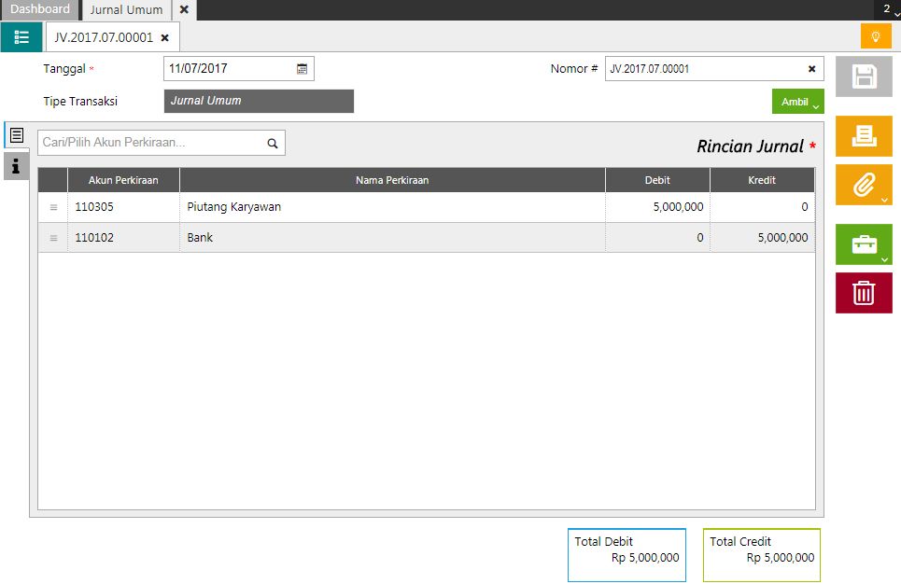901x584 pixels.
Task: Select the JV.2017.07.00001 tab
Action: tap(103, 36)
